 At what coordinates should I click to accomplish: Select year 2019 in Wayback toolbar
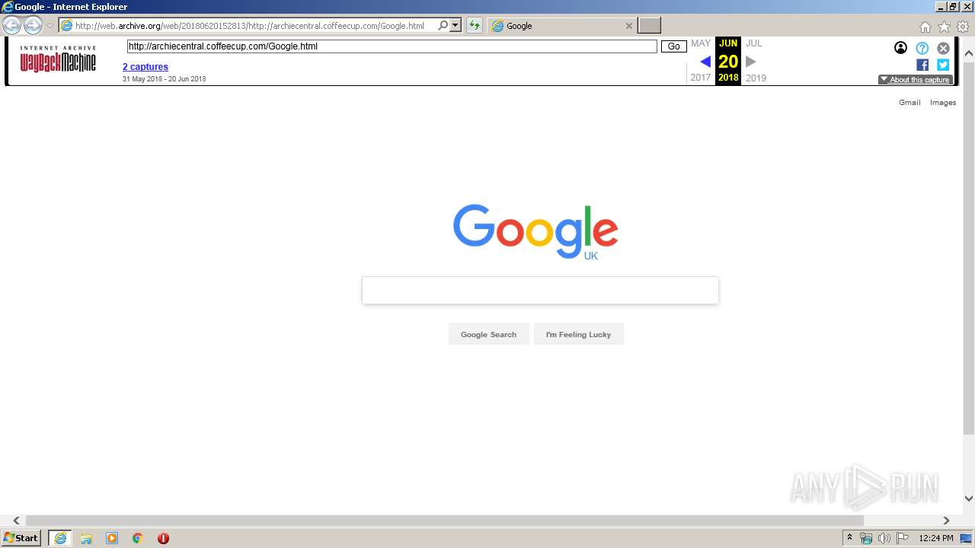click(756, 78)
